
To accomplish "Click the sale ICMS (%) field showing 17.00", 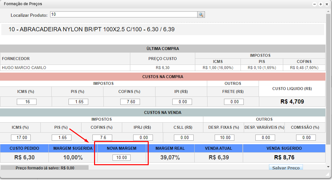I will coord(21,137).
